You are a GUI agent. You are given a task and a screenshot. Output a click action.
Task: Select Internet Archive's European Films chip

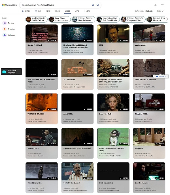(x=133, y=19)
